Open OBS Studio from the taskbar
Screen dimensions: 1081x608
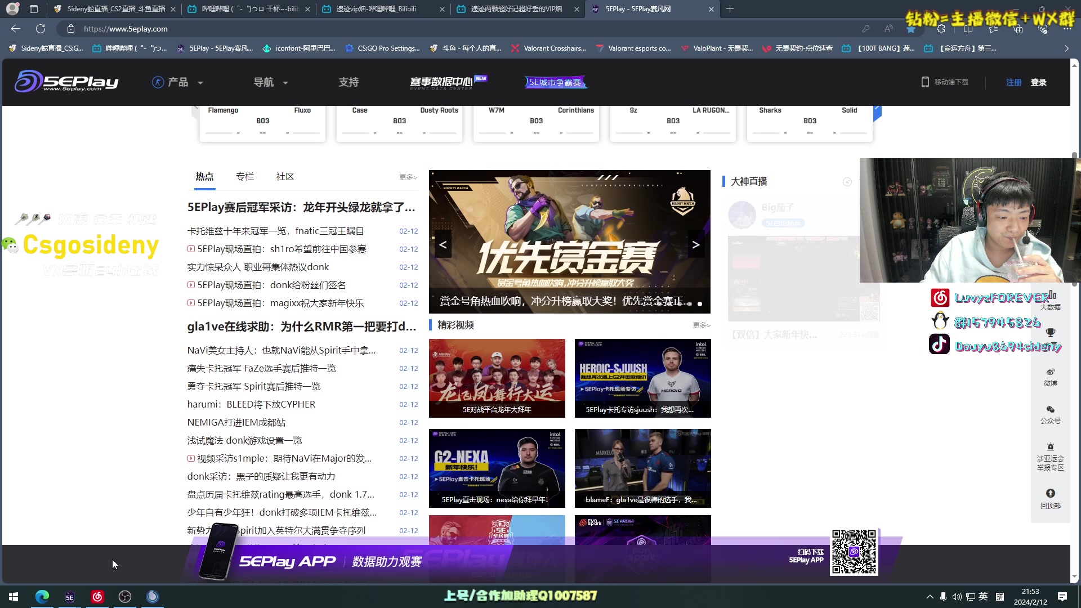125,596
